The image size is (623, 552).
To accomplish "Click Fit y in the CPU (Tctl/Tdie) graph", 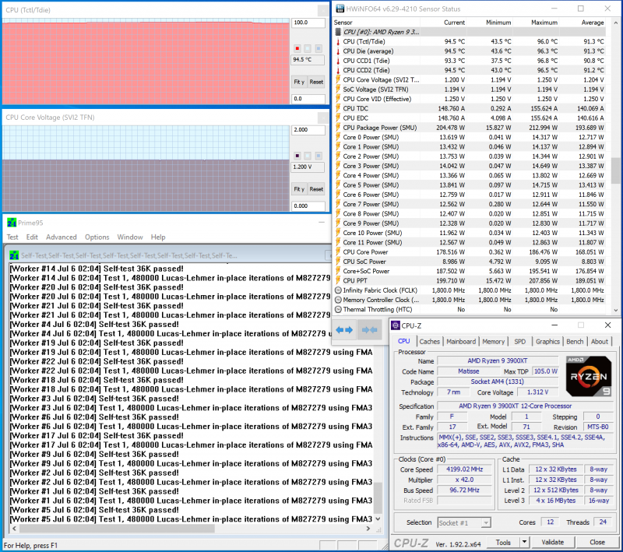I will [x=299, y=82].
